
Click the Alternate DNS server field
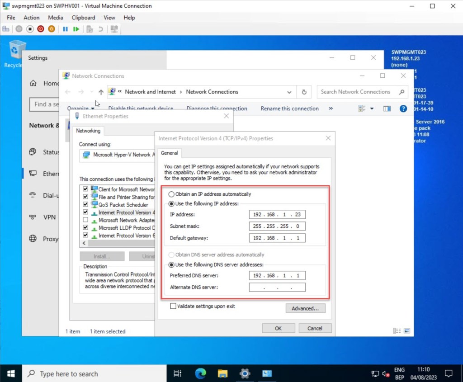277,288
